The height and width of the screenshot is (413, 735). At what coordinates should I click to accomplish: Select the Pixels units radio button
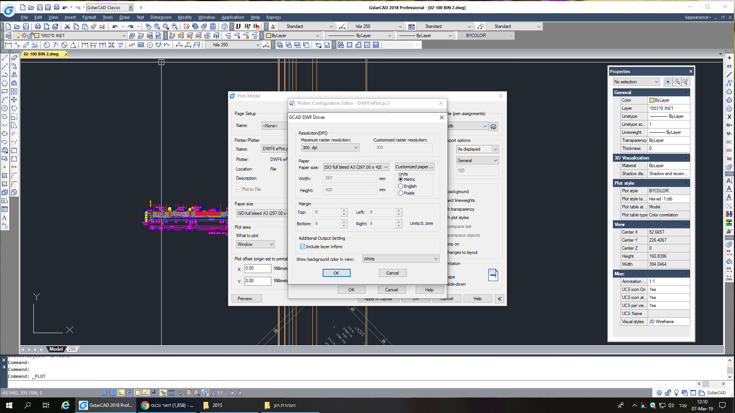pos(400,193)
